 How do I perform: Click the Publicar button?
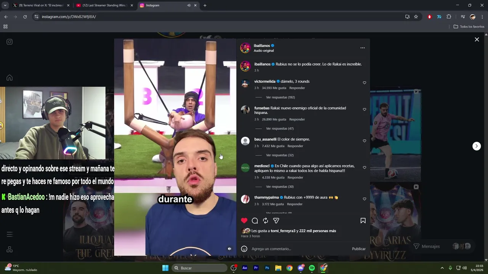click(x=359, y=249)
